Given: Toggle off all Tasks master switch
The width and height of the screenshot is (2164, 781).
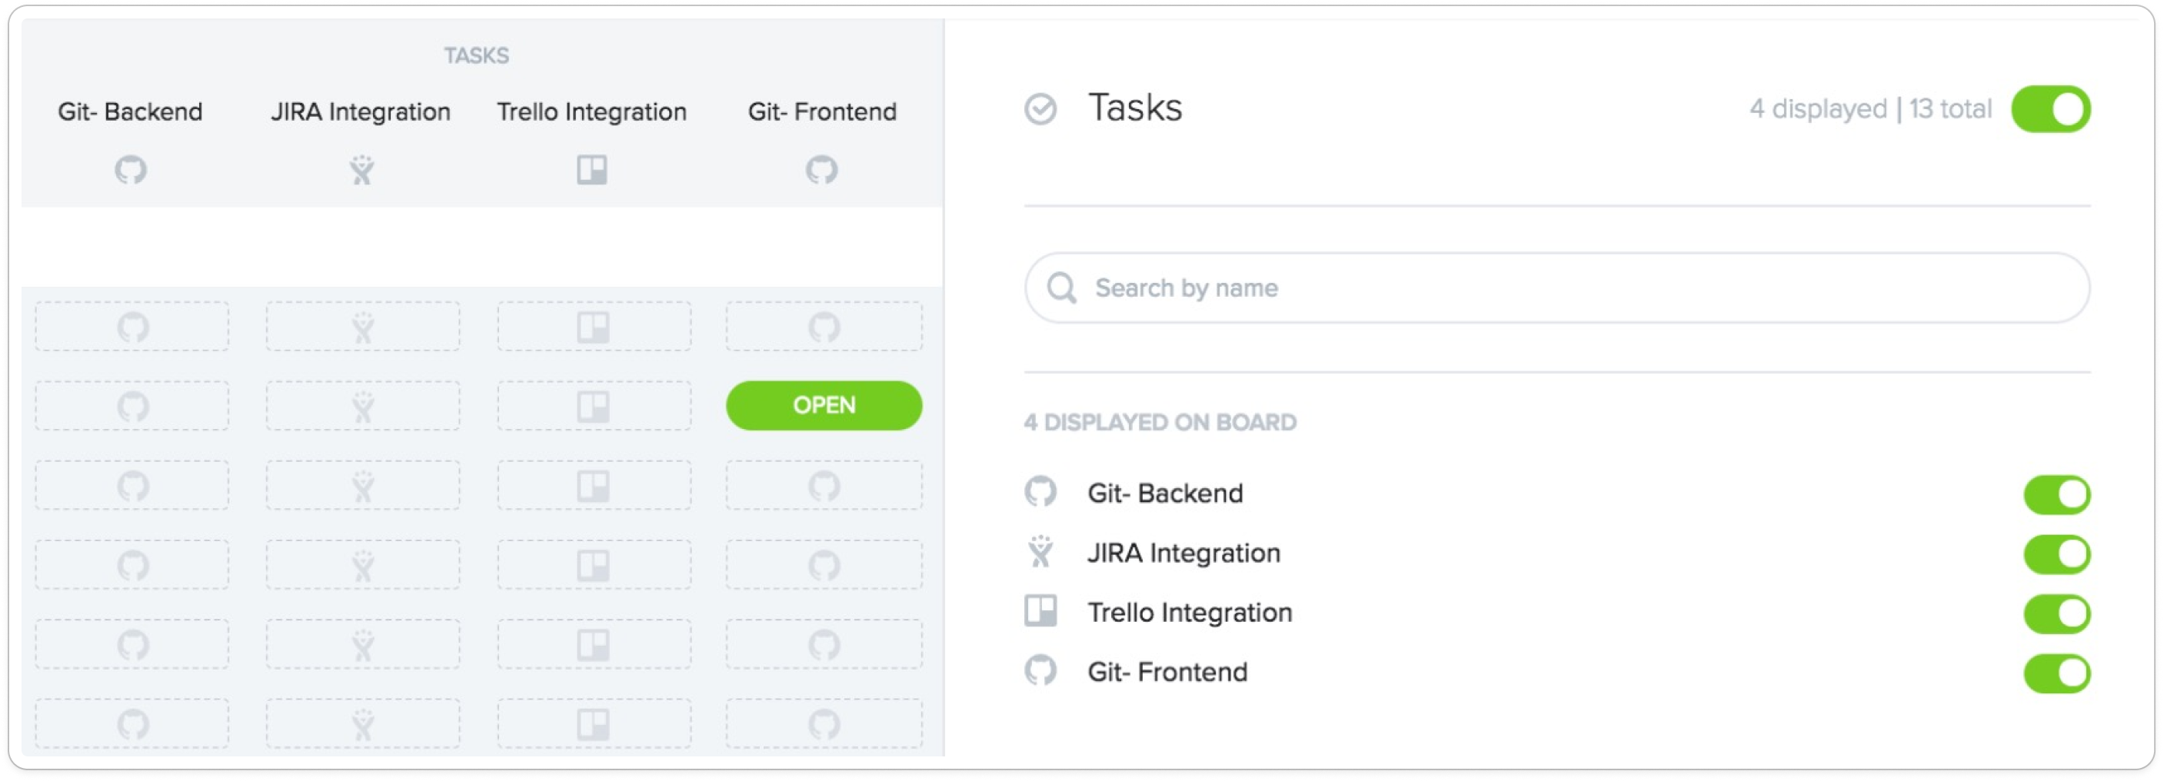Looking at the screenshot, I should point(2051,109).
